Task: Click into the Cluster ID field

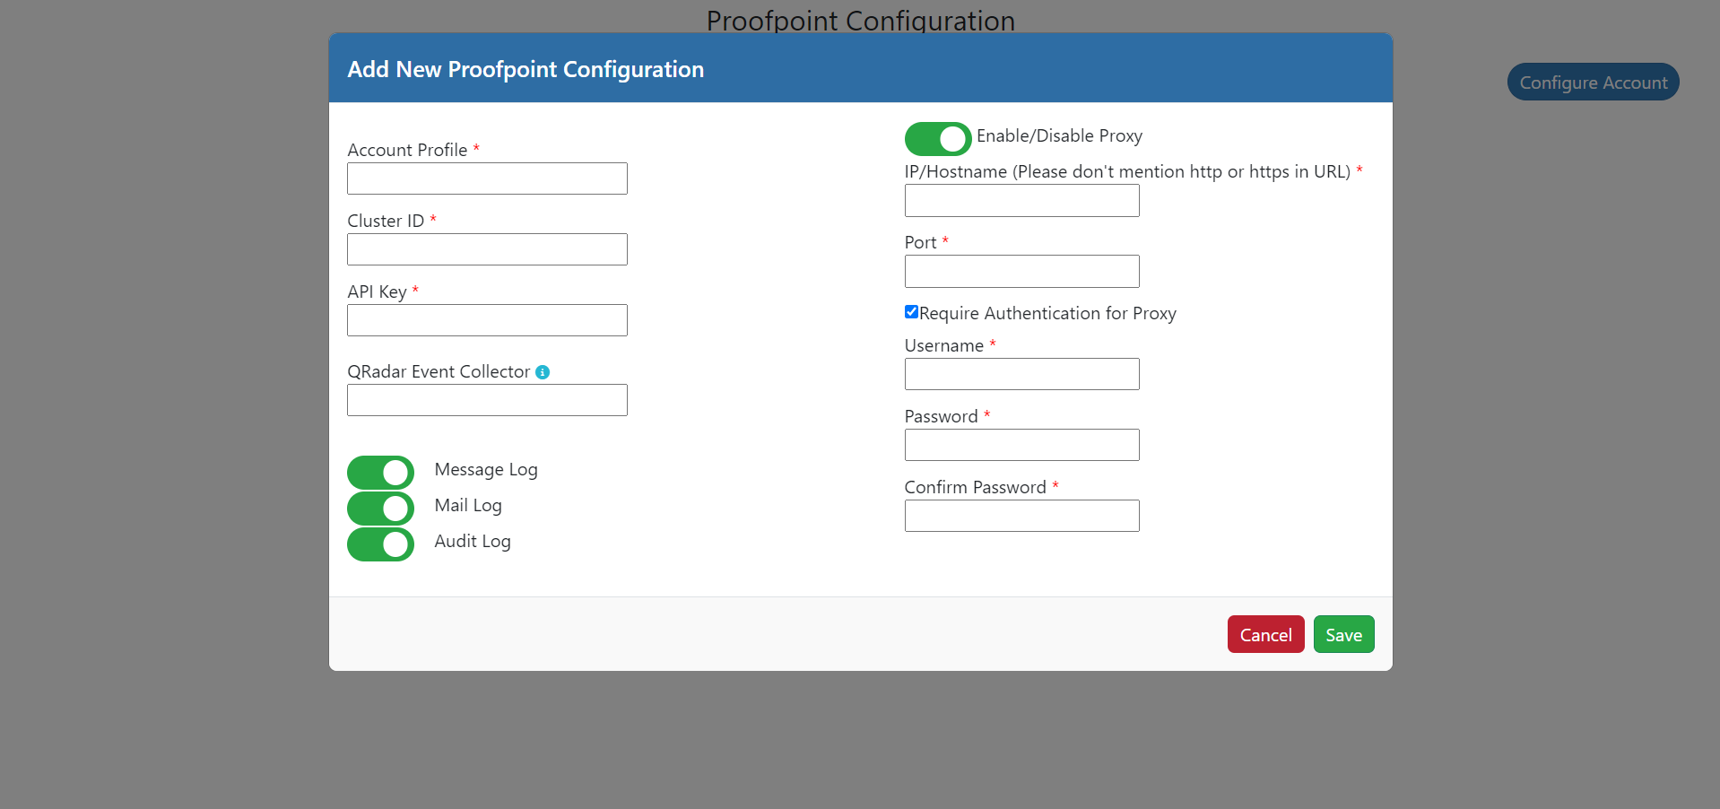Action: click(487, 249)
